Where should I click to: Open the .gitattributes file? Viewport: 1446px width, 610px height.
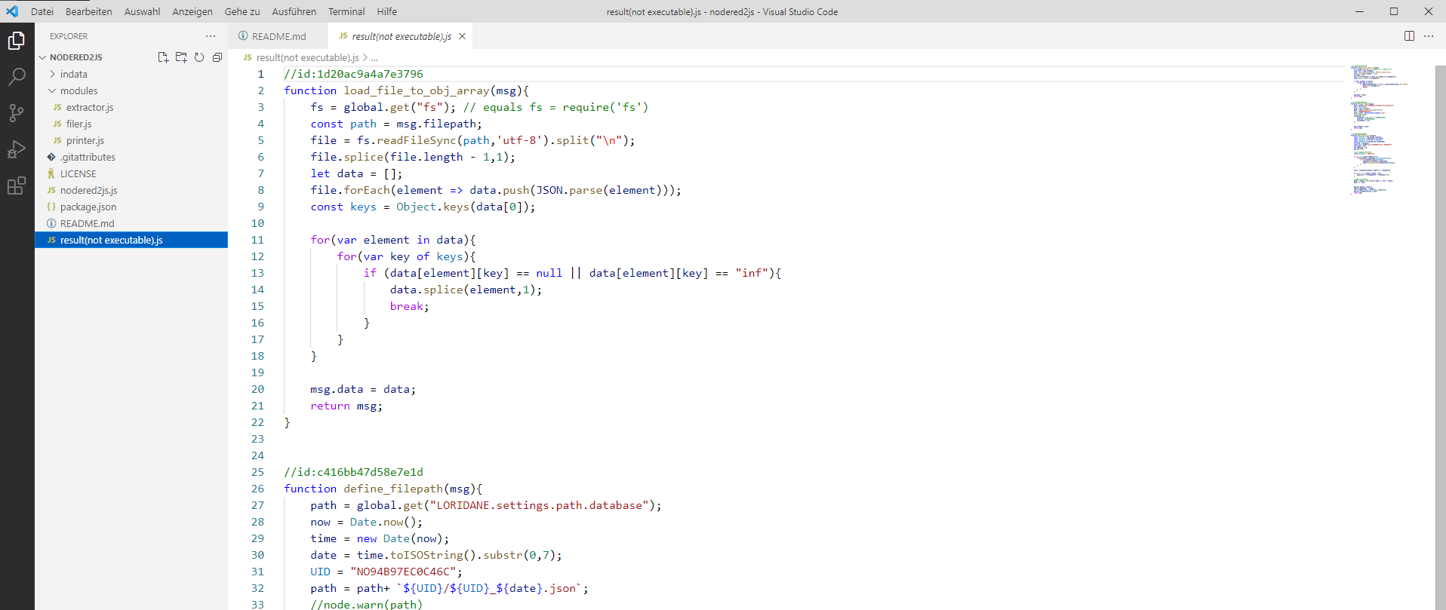pyautogui.click(x=131, y=157)
